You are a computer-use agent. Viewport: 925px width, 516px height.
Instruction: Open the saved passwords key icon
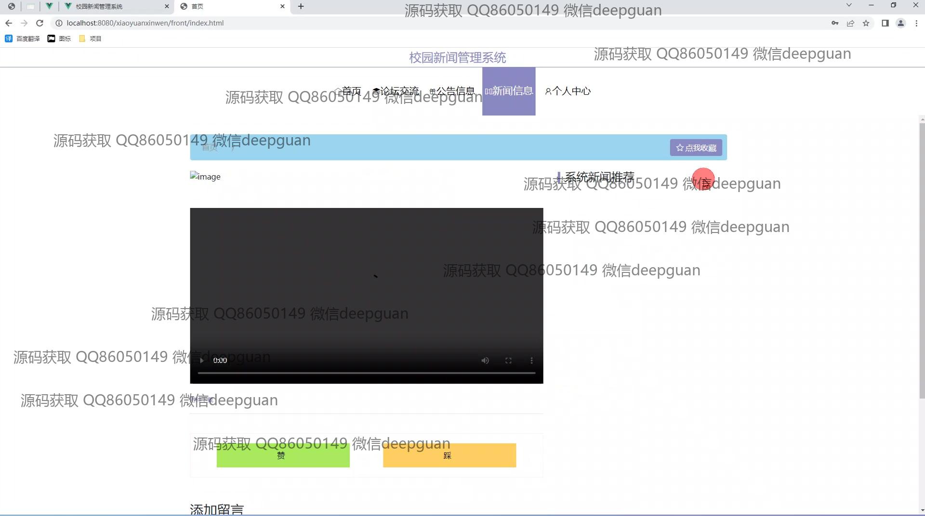pyautogui.click(x=835, y=23)
